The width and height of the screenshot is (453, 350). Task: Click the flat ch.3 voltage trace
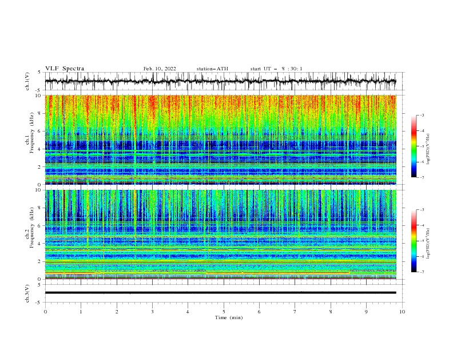(x=220, y=293)
